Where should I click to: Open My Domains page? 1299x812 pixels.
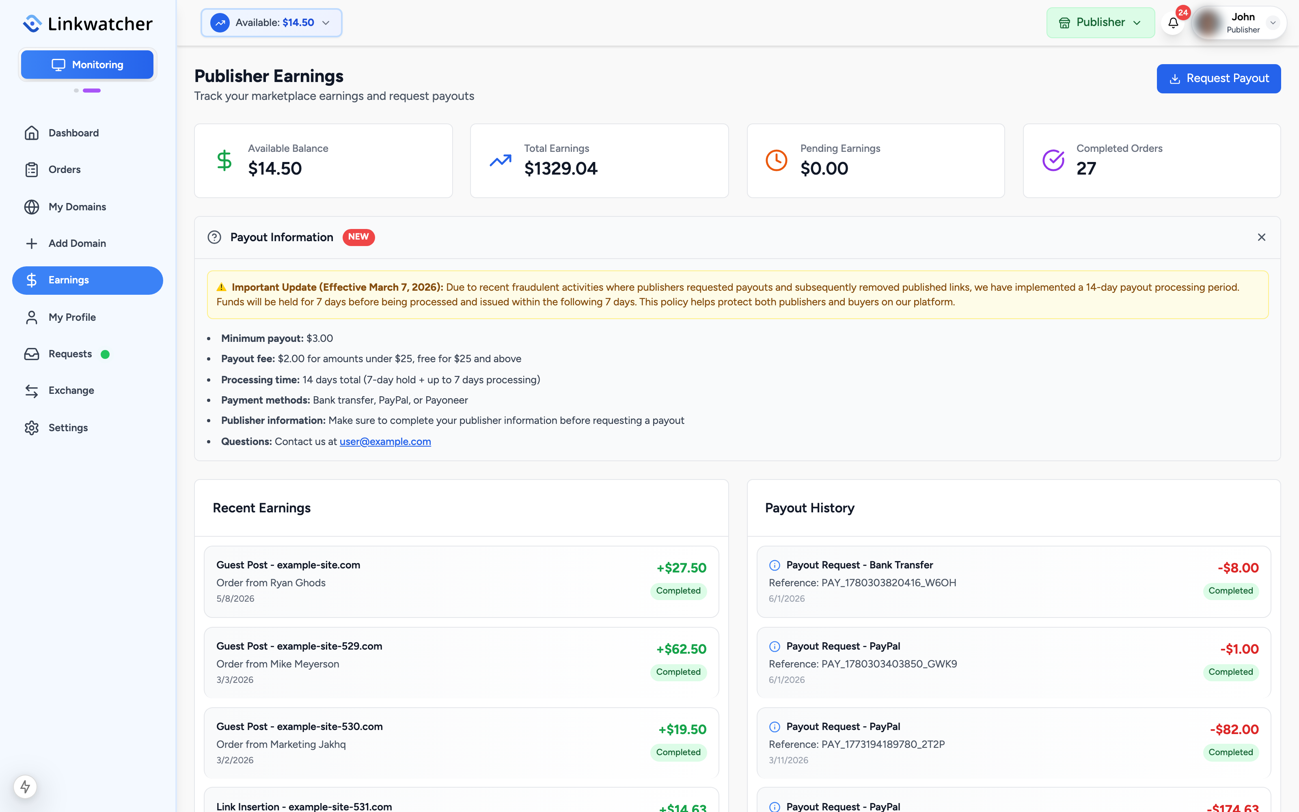tap(88, 207)
